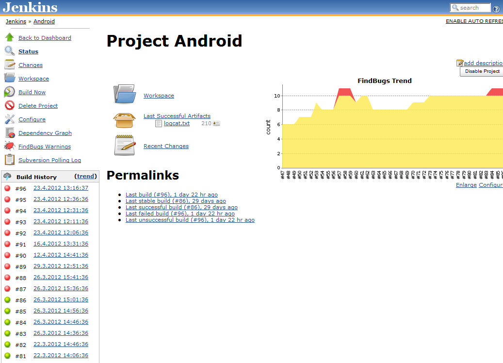Select Delete Project link

38,106
